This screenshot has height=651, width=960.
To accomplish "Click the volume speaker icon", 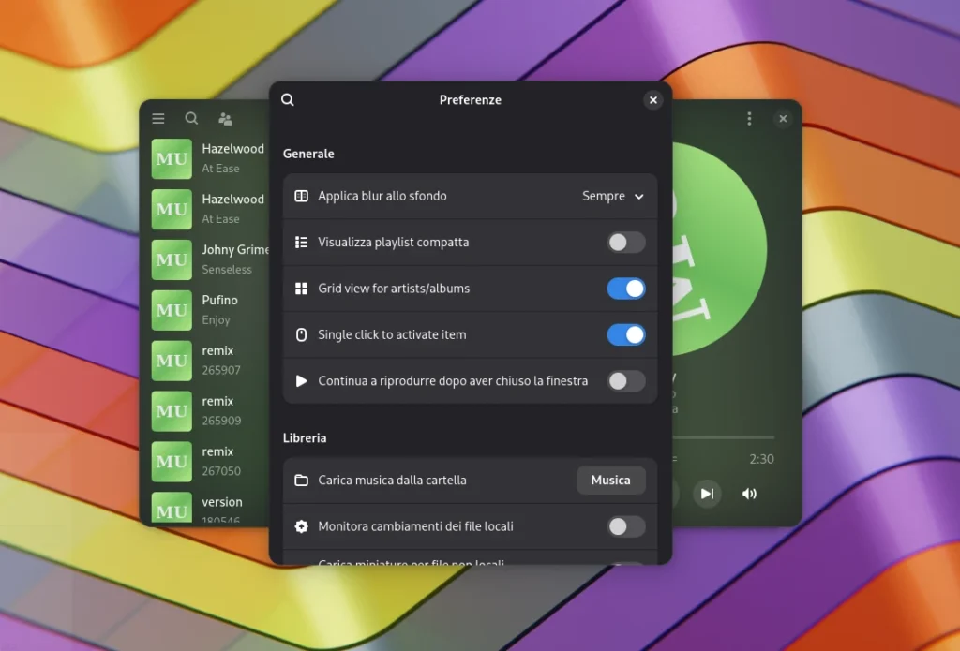I will coord(749,494).
